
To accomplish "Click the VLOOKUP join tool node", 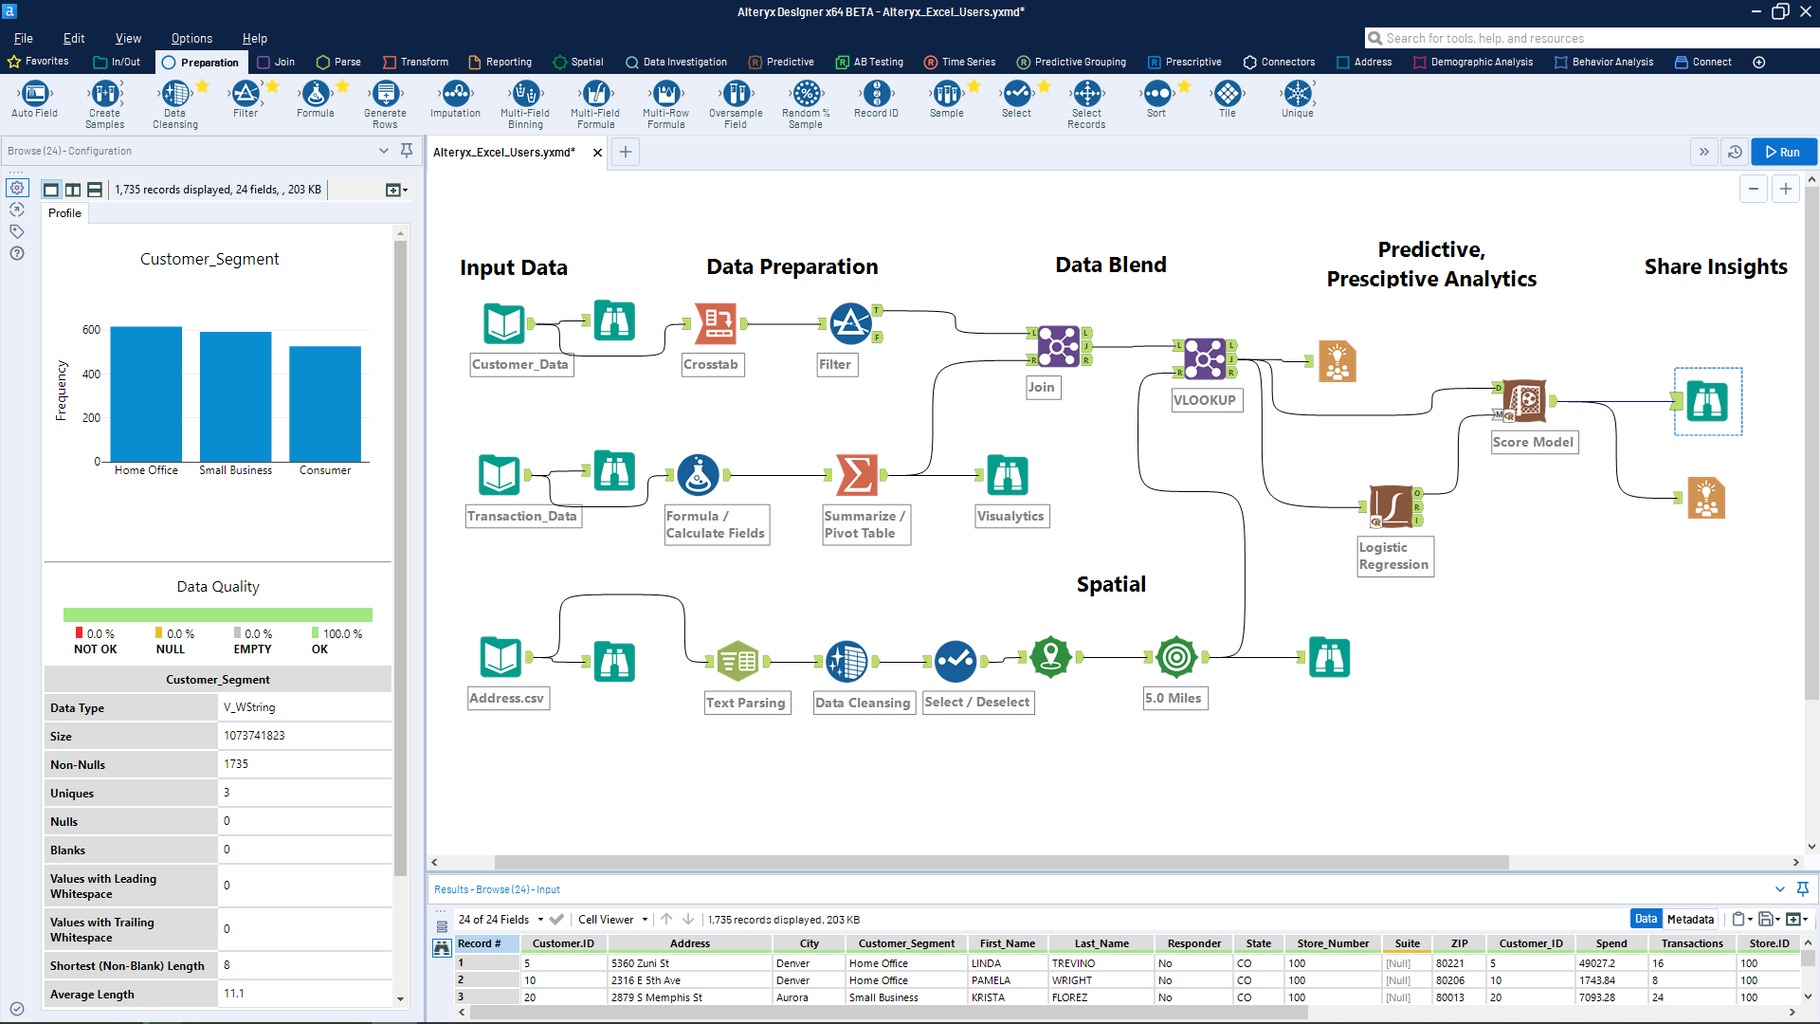I will coord(1204,359).
